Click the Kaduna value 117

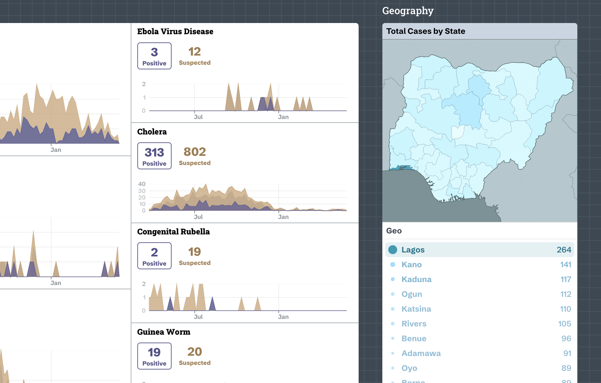(566, 279)
